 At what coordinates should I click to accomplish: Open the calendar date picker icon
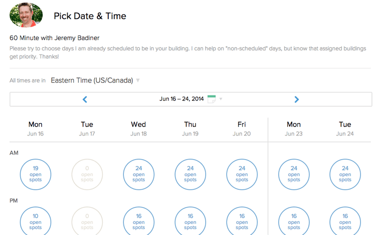(x=212, y=99)
